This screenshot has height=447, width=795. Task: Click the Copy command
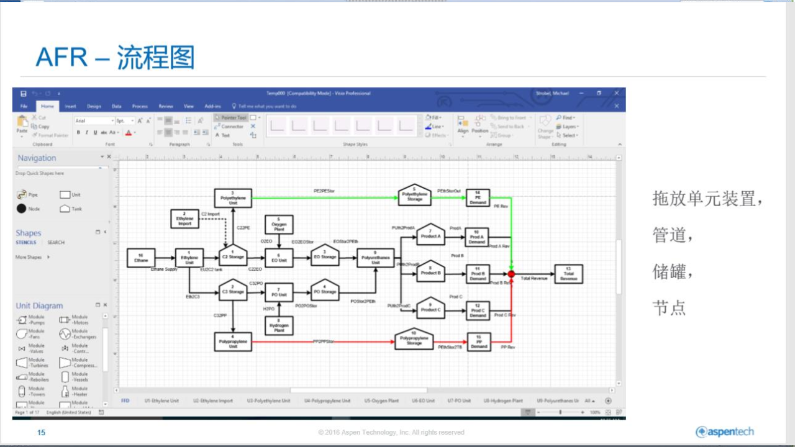(x=40, y=126)
